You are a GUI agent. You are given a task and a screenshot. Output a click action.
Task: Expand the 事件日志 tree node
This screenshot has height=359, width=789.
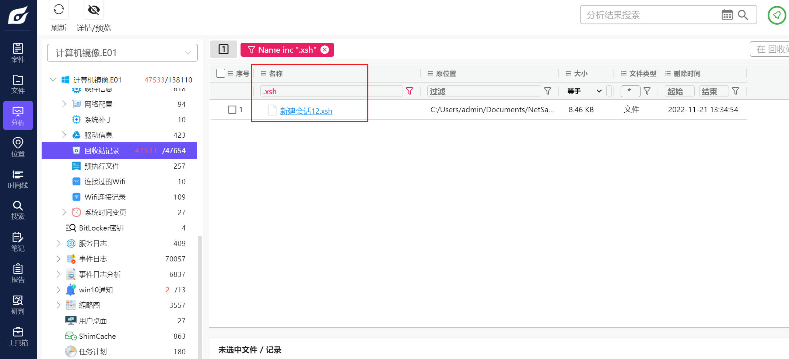pyautogui.click(x=58, y=259)
